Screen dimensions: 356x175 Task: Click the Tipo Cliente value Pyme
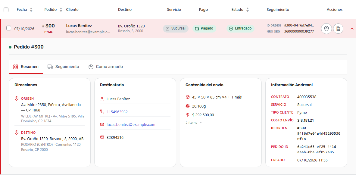tap(302, 113)
